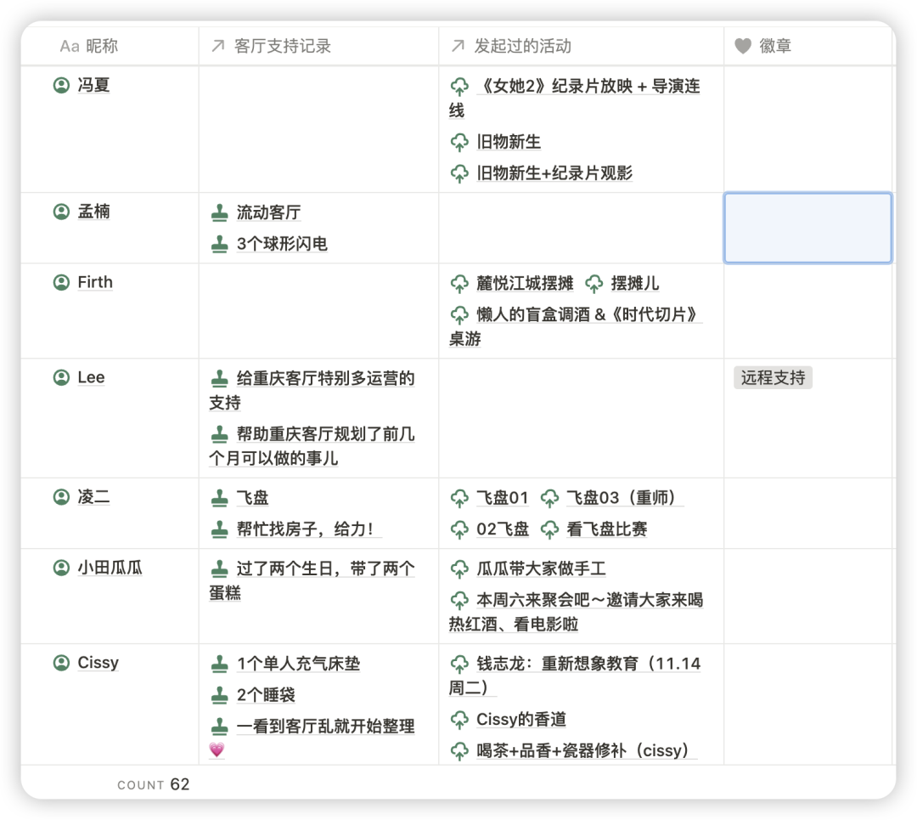
Task: Click the COUNT 62 summary footer
Action: [153, 784]
